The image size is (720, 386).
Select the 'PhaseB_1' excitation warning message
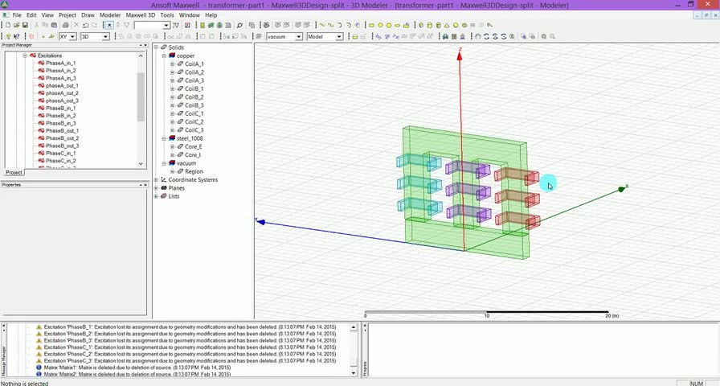[x=190, y=326]
